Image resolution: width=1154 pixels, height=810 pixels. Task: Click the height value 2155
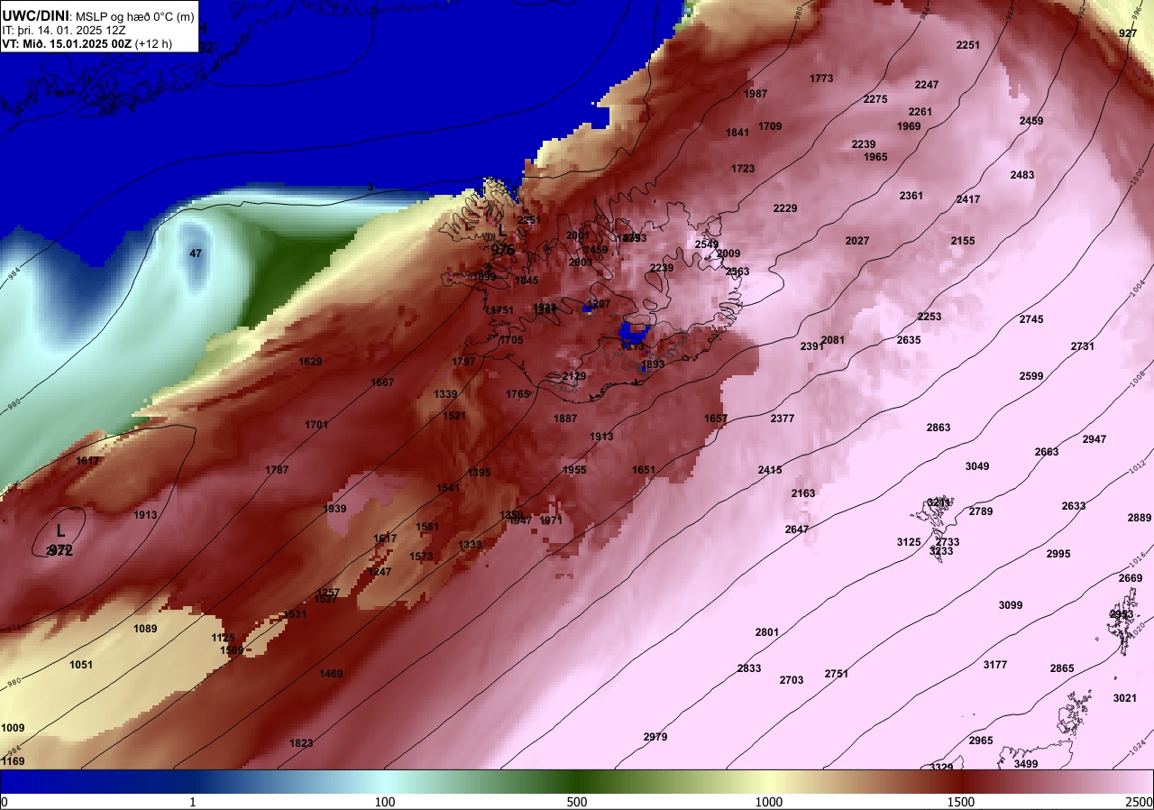point(963,241)
